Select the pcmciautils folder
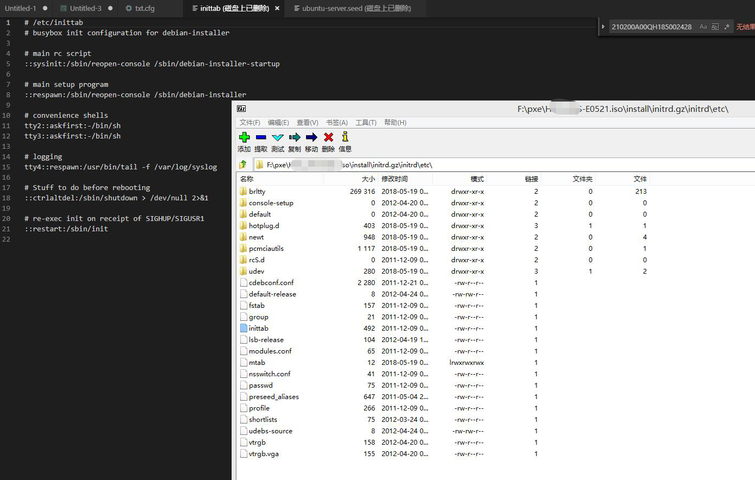Image resolution: width=755 pixels, height=480 pixels. click(266, 248)
